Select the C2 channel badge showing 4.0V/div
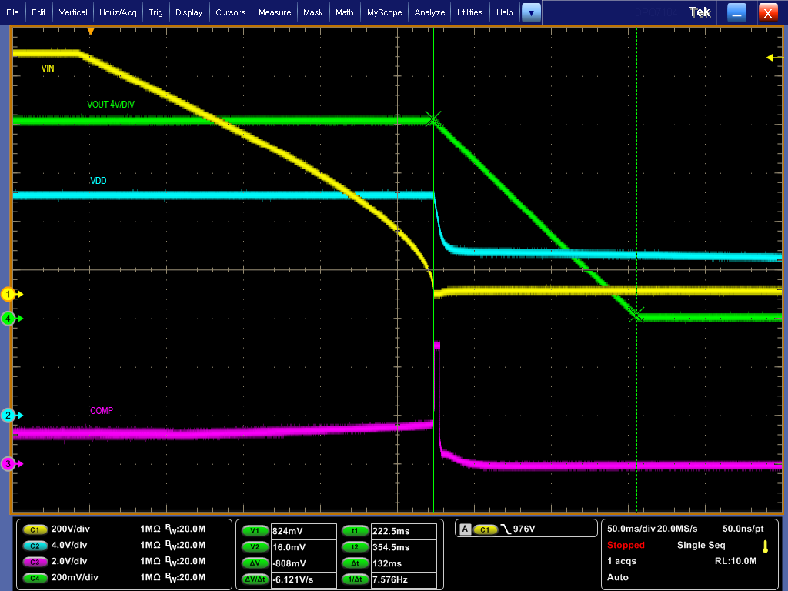The image size is (788, 591). tap(34, 546)
